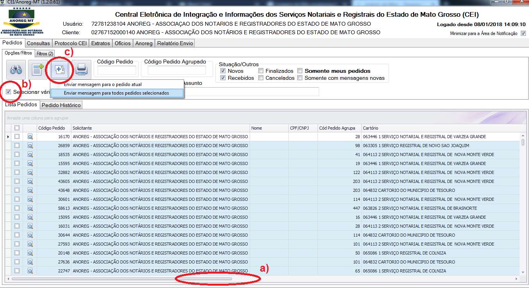Screen dimensions: 529x288
Task: Click agrupado code 447 cell
Action: point(339,208)
